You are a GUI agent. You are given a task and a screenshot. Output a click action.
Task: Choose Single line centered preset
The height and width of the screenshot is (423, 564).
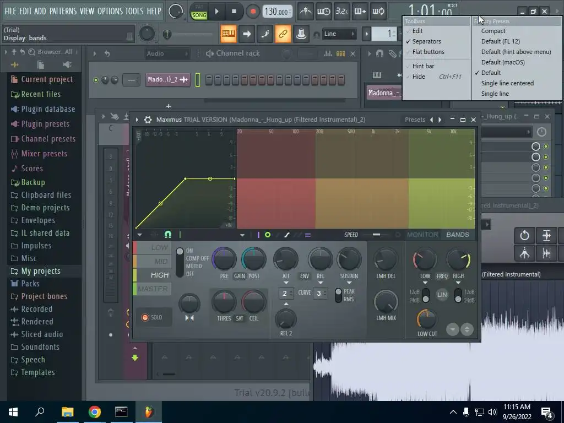[x=507, y=83]
